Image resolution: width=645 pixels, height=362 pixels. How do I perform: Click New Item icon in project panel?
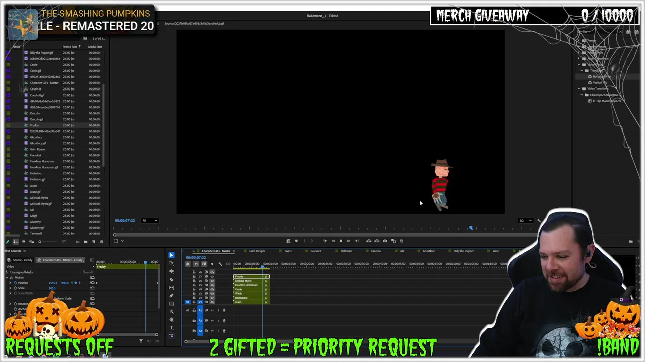(93, 242)
